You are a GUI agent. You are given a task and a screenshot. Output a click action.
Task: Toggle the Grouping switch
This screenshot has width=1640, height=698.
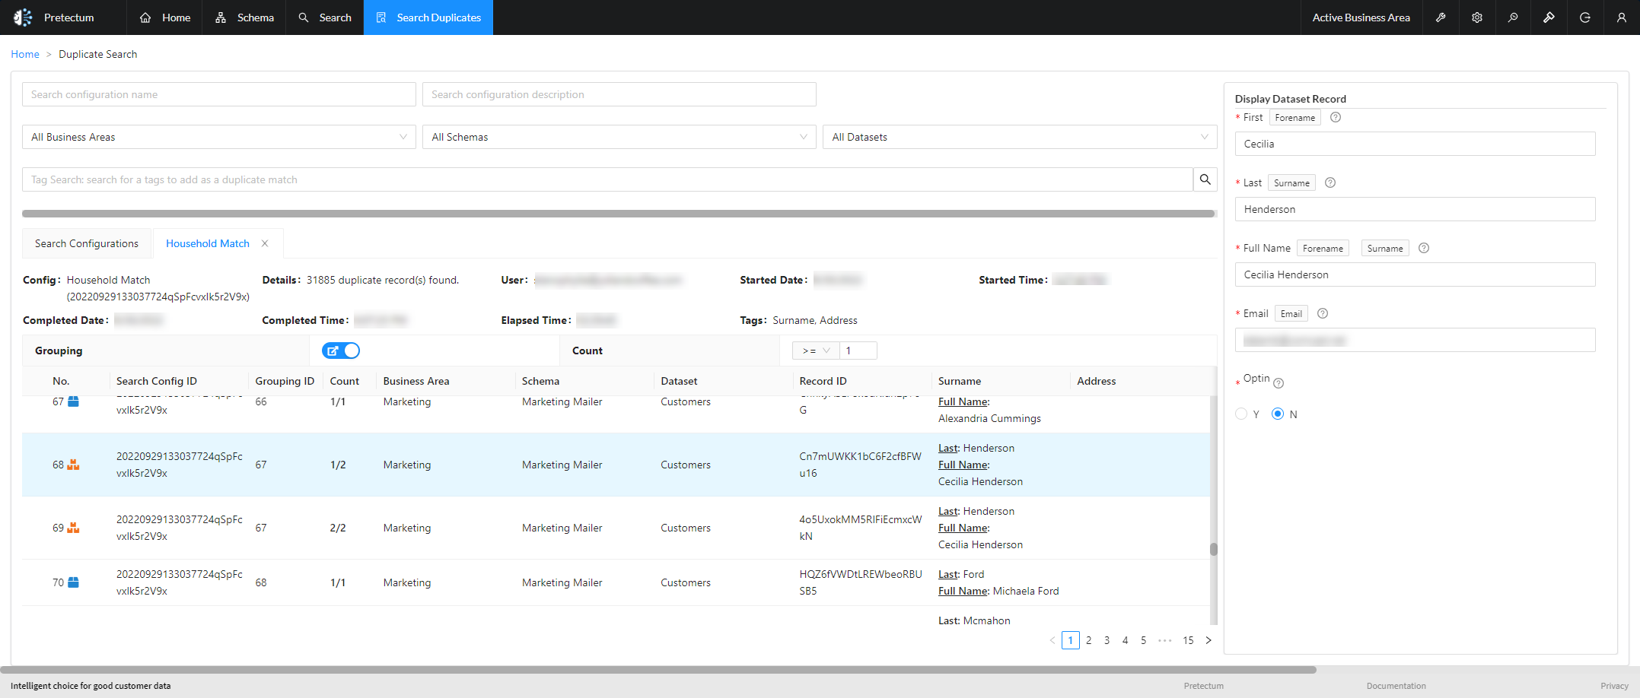(x=341, y=351)
